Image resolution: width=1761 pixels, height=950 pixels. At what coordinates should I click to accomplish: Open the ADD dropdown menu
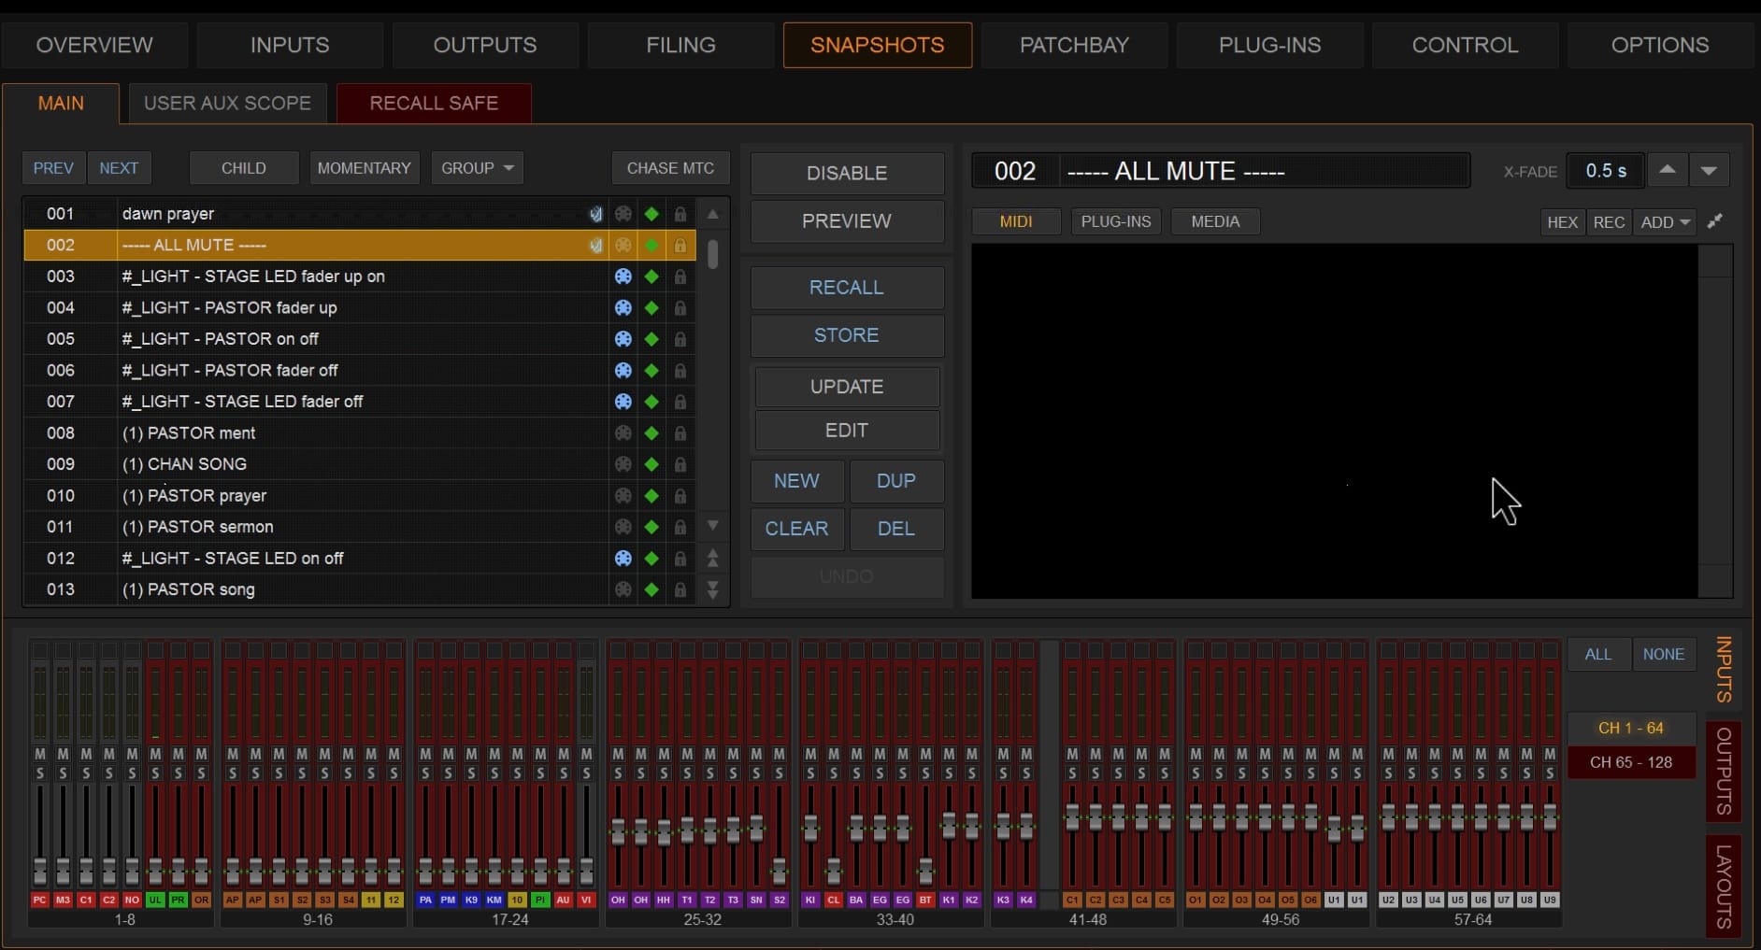click(x=1666, y=222)
